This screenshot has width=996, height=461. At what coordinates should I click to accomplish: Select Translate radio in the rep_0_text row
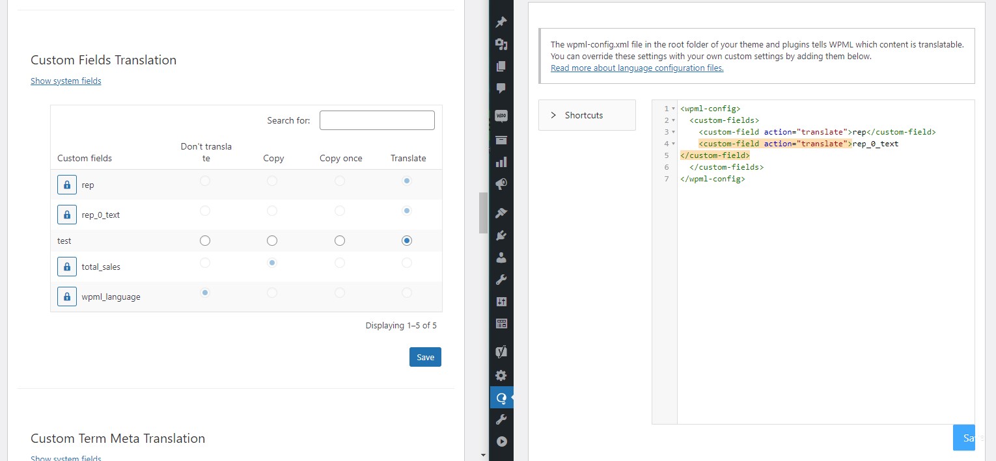tap(407, 211)
